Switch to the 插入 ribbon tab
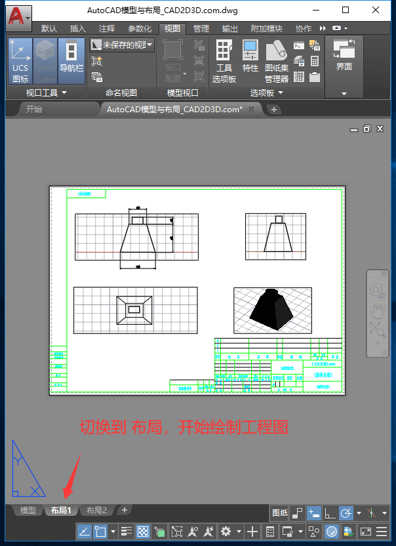The height and width of the screenshot is (546, 396). click(77, 29)
